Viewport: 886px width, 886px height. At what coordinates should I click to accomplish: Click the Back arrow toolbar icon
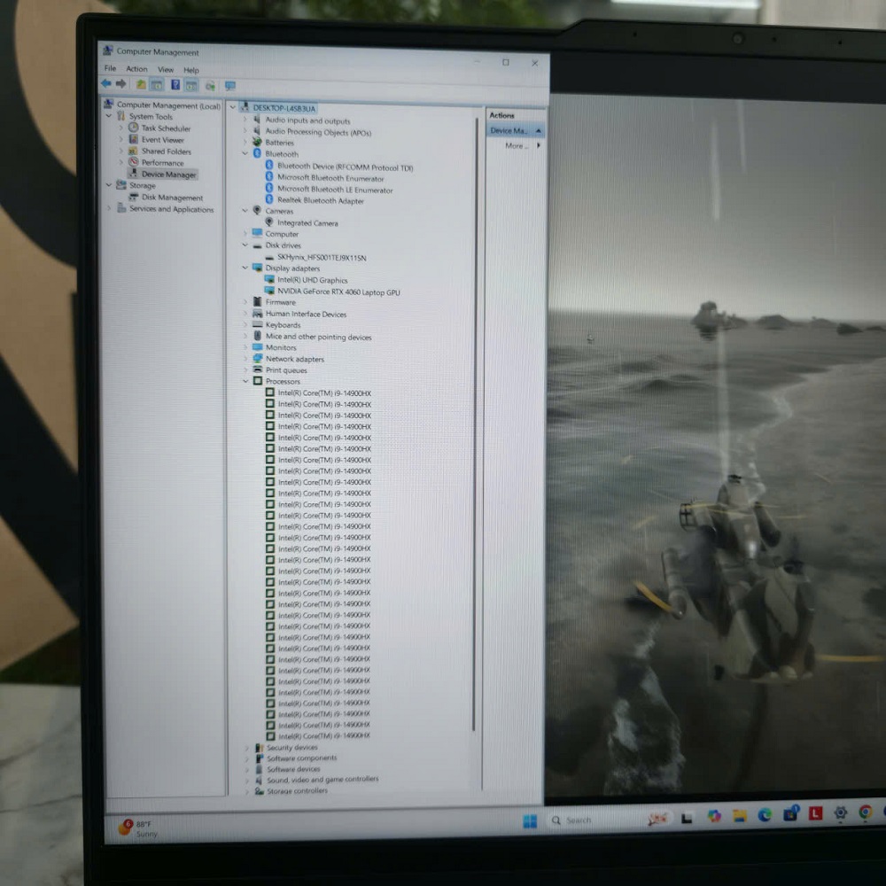tap(106, 84)
